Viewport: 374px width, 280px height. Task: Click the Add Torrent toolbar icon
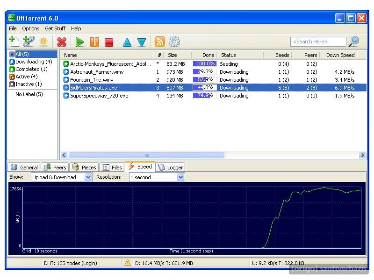coord(14,42)
